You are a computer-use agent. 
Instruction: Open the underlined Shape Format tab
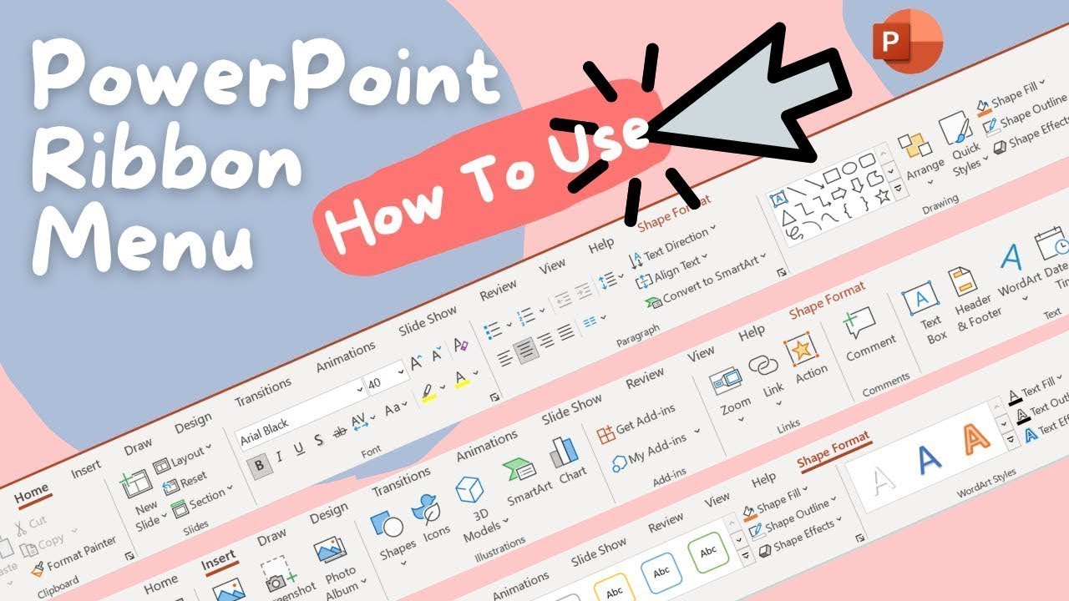coord(833,450)
